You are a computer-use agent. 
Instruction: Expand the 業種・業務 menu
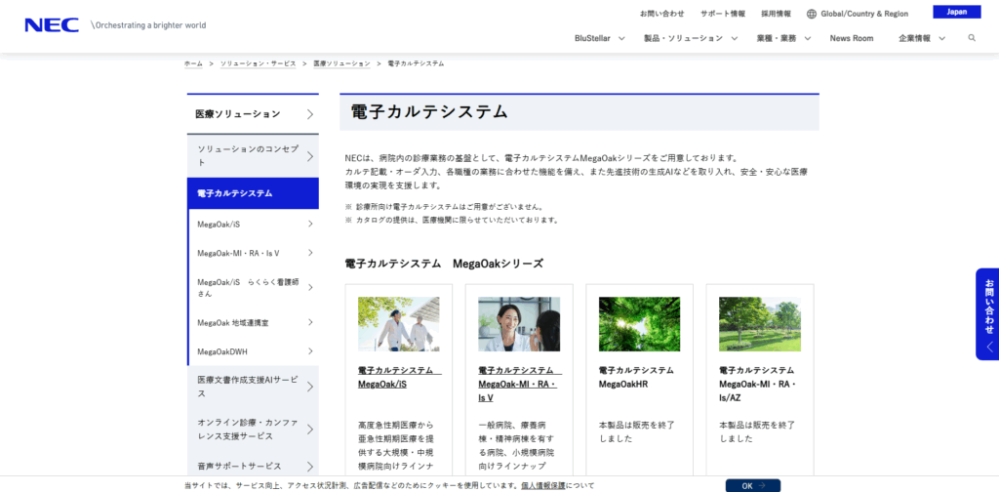(x=783, y=38)
